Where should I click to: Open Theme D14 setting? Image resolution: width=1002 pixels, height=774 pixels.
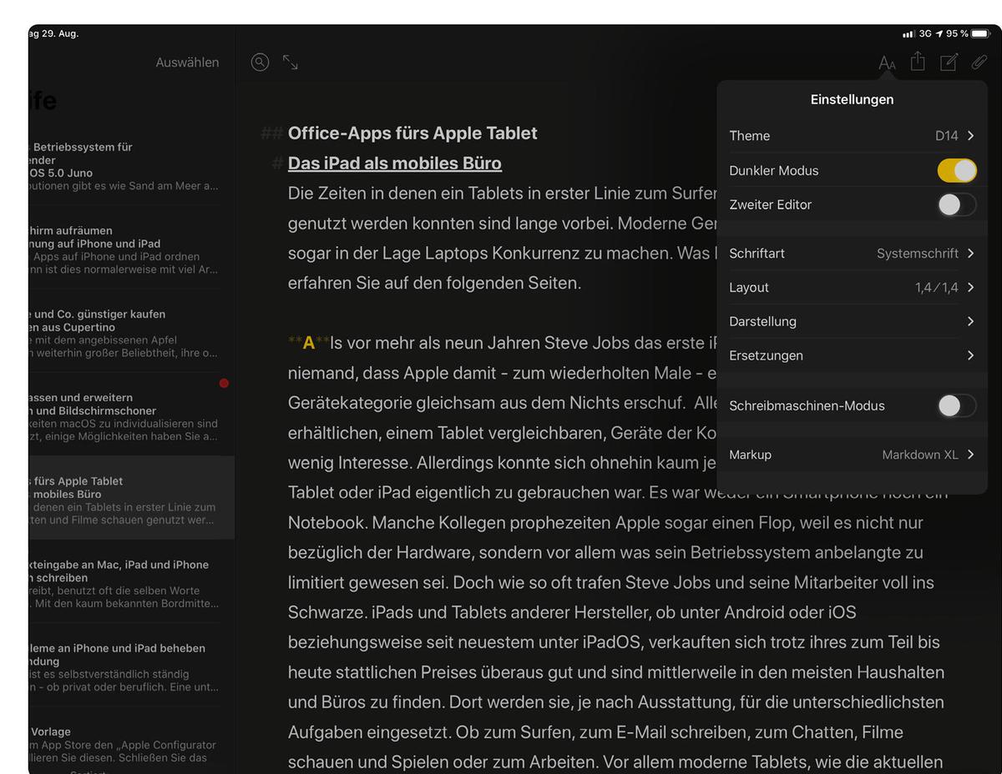point(852,136)
